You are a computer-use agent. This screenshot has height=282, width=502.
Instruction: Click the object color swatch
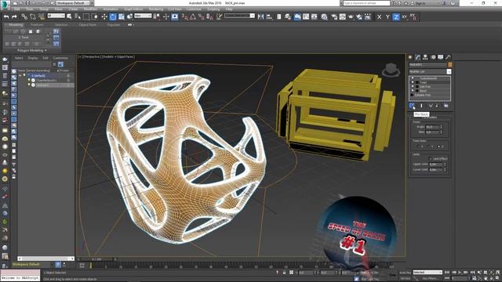click(x=449, y=65)
